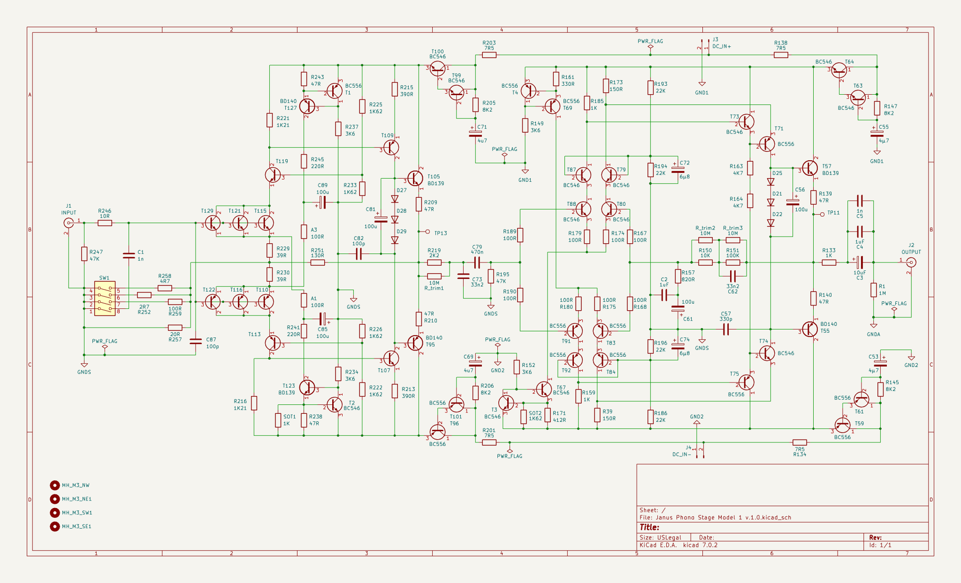This screenshot has height=583, width=961.
Task: Select transistor T71 BC556
Action: point(767,144)
